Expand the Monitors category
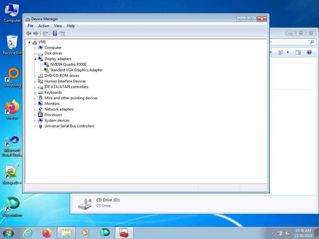Image resolution: width=319 pixels, height=239 pixels. (35, 104)
